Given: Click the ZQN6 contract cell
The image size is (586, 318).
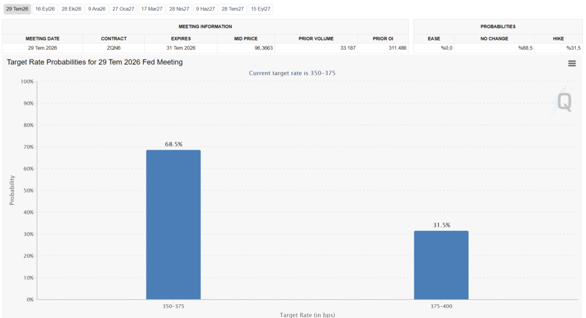Looking at the screenshot, I should point(114,48).
